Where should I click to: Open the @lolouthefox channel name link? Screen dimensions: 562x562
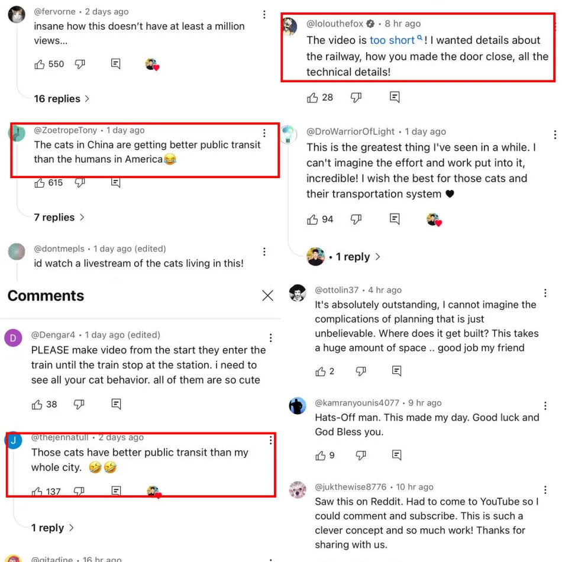(335, 24)
